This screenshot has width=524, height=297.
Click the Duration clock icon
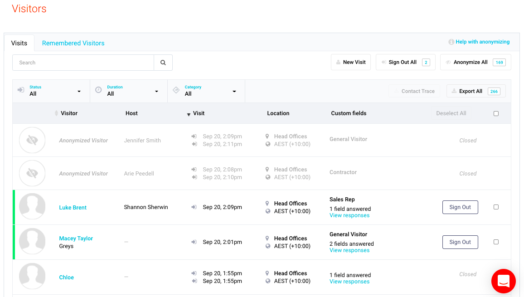98,90
